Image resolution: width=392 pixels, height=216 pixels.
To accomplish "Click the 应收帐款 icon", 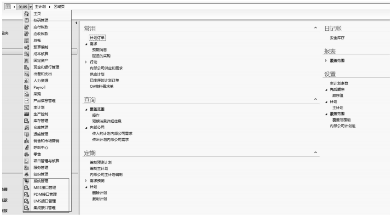I will click(27, 34).
